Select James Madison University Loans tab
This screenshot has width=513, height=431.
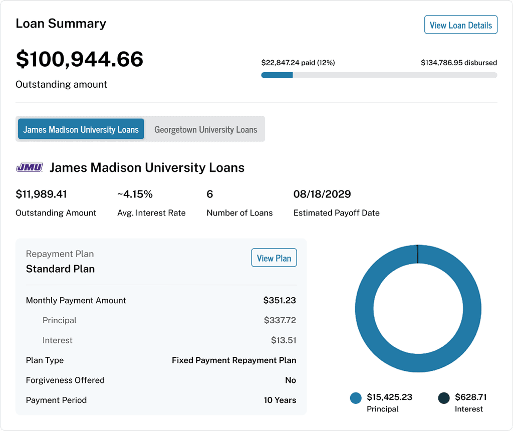tap(81, 129)
